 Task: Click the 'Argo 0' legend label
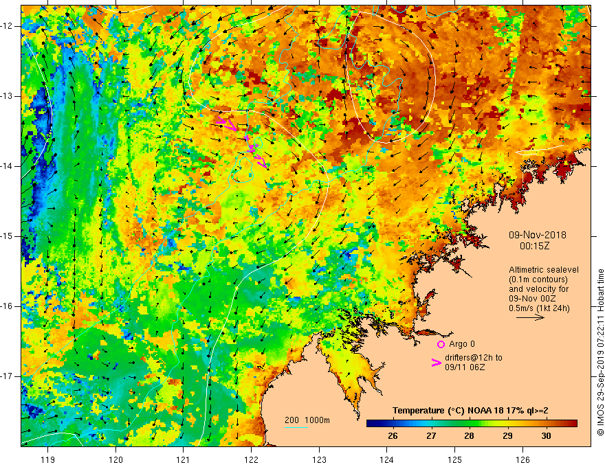tap(462, 344)
